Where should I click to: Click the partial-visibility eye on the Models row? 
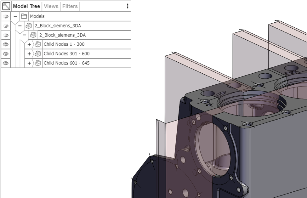6,16
